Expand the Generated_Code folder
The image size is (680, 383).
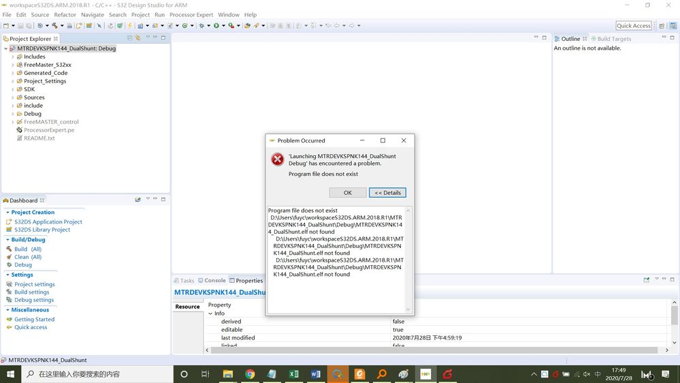point(12,73)
